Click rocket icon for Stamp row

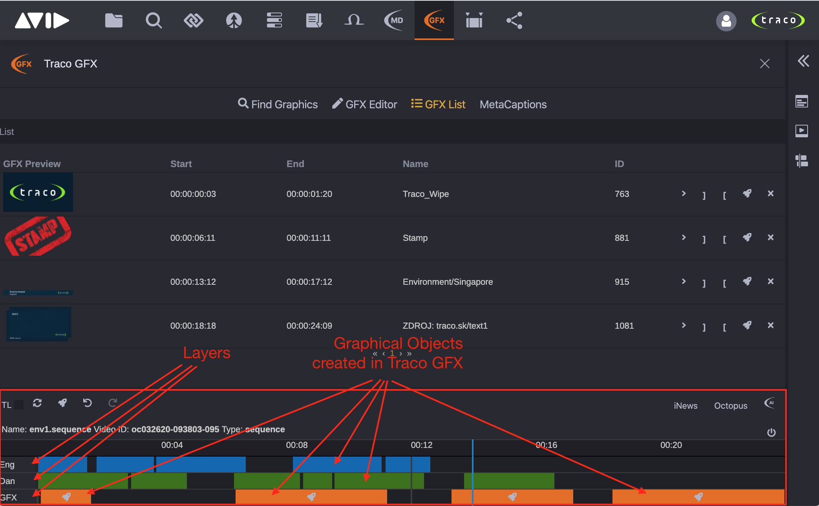tap(747, 237)
